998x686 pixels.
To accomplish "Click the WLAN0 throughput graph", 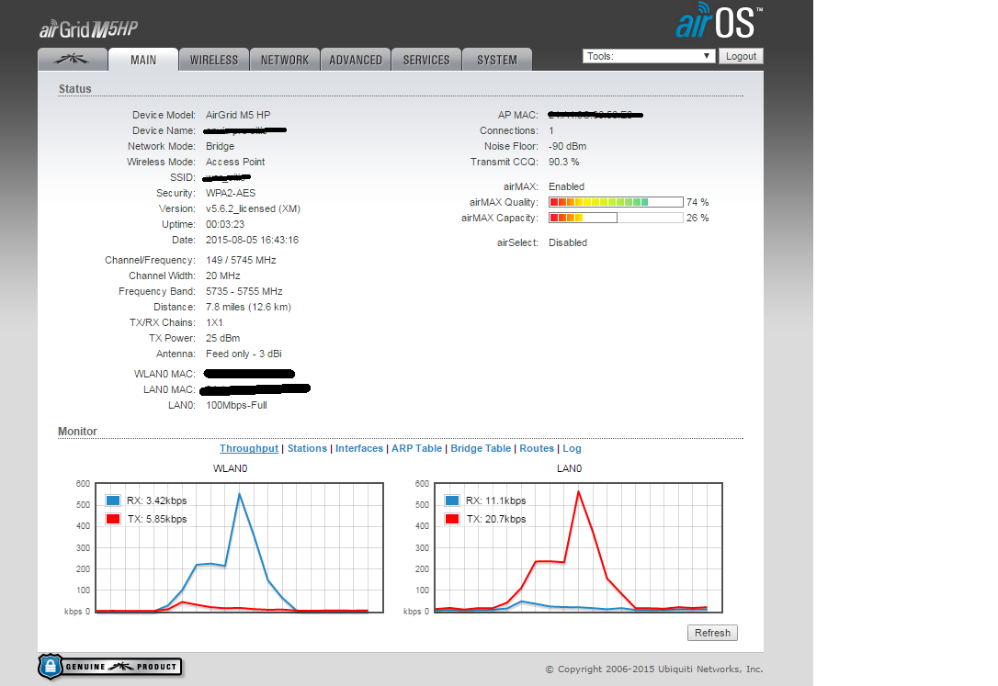I will [x=239, y=547].
